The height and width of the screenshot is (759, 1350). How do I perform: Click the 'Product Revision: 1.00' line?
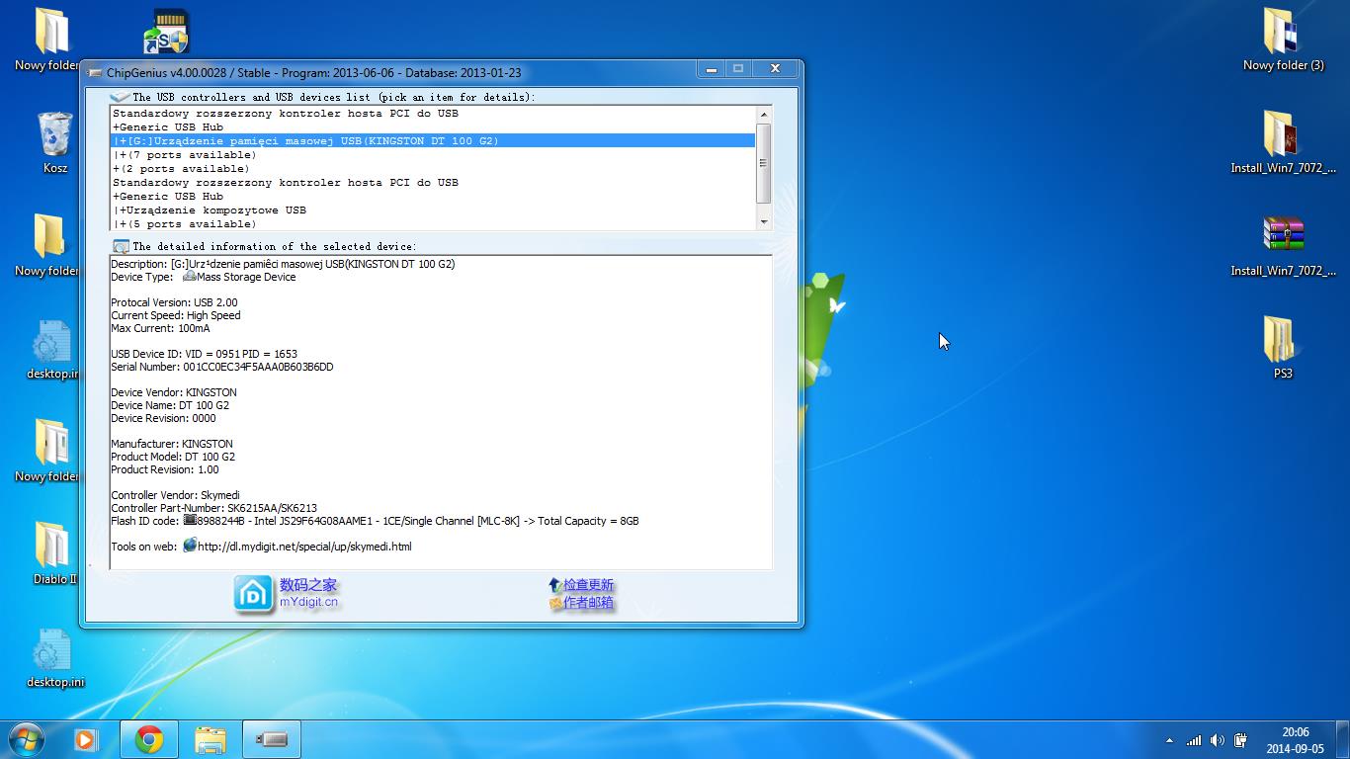click(x=165, y=469)
